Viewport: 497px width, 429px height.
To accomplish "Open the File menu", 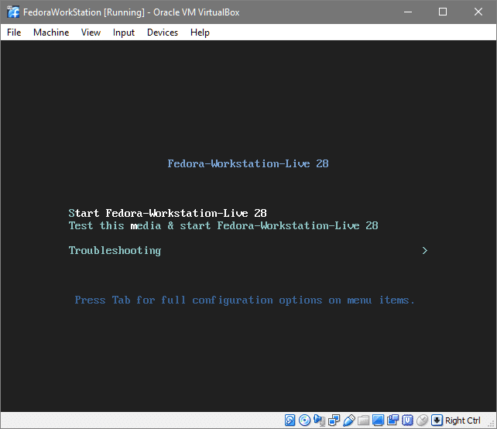I will (14, 33).
